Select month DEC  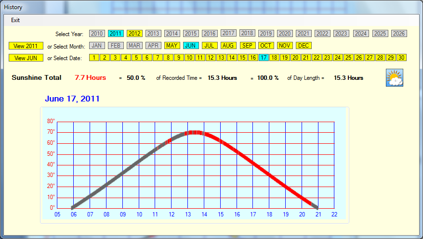304,46
